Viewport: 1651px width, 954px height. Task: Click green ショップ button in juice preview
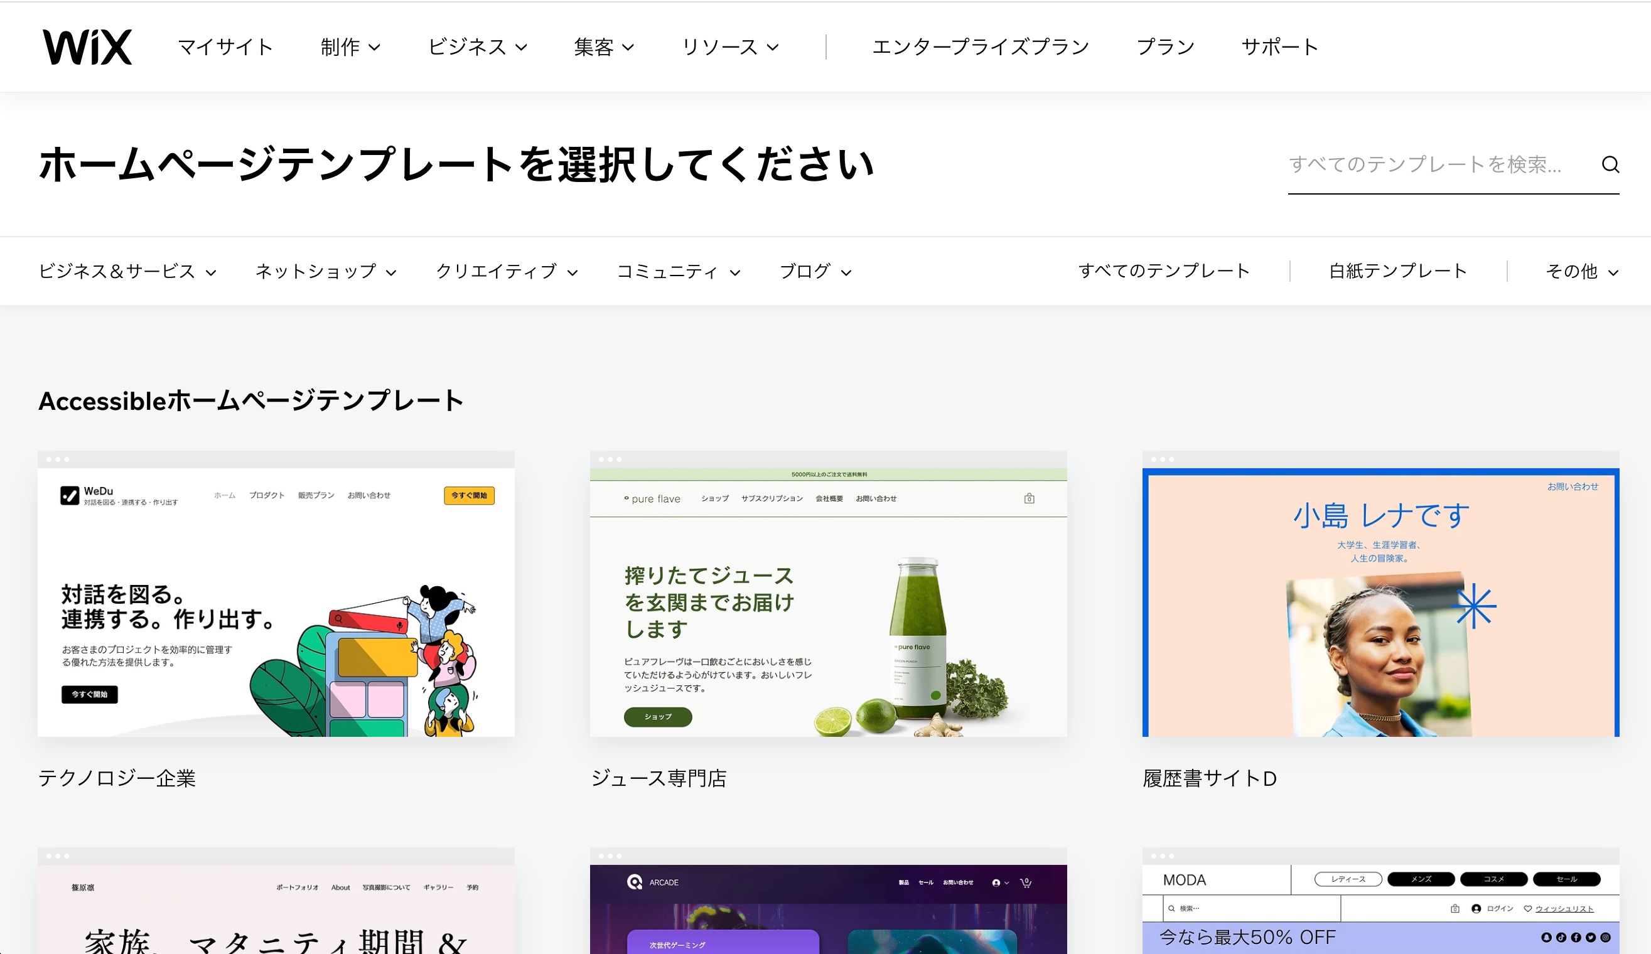[658, 717]
